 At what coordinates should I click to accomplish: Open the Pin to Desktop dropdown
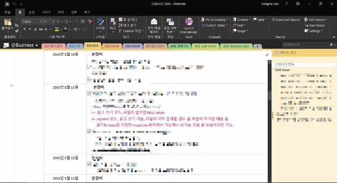[x=214, y=20]
